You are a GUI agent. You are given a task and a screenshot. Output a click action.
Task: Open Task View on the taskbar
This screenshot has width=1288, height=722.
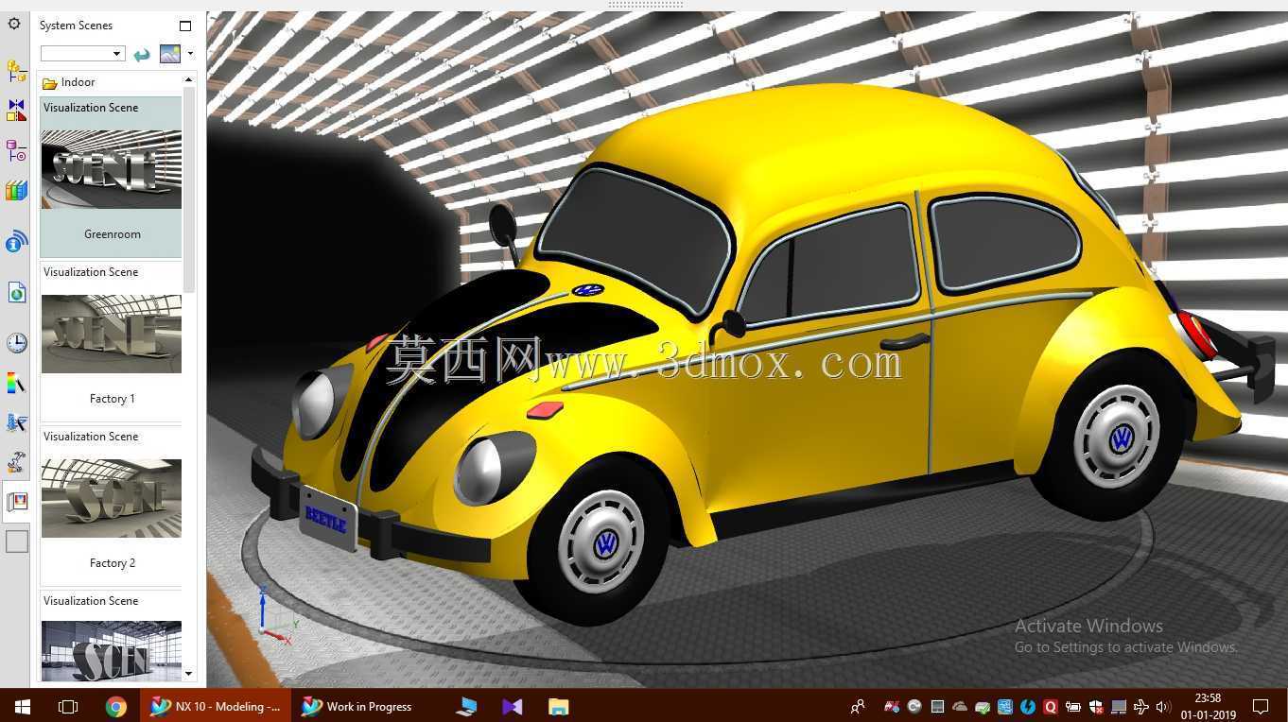pyautogui.click(x=68, y=706)
